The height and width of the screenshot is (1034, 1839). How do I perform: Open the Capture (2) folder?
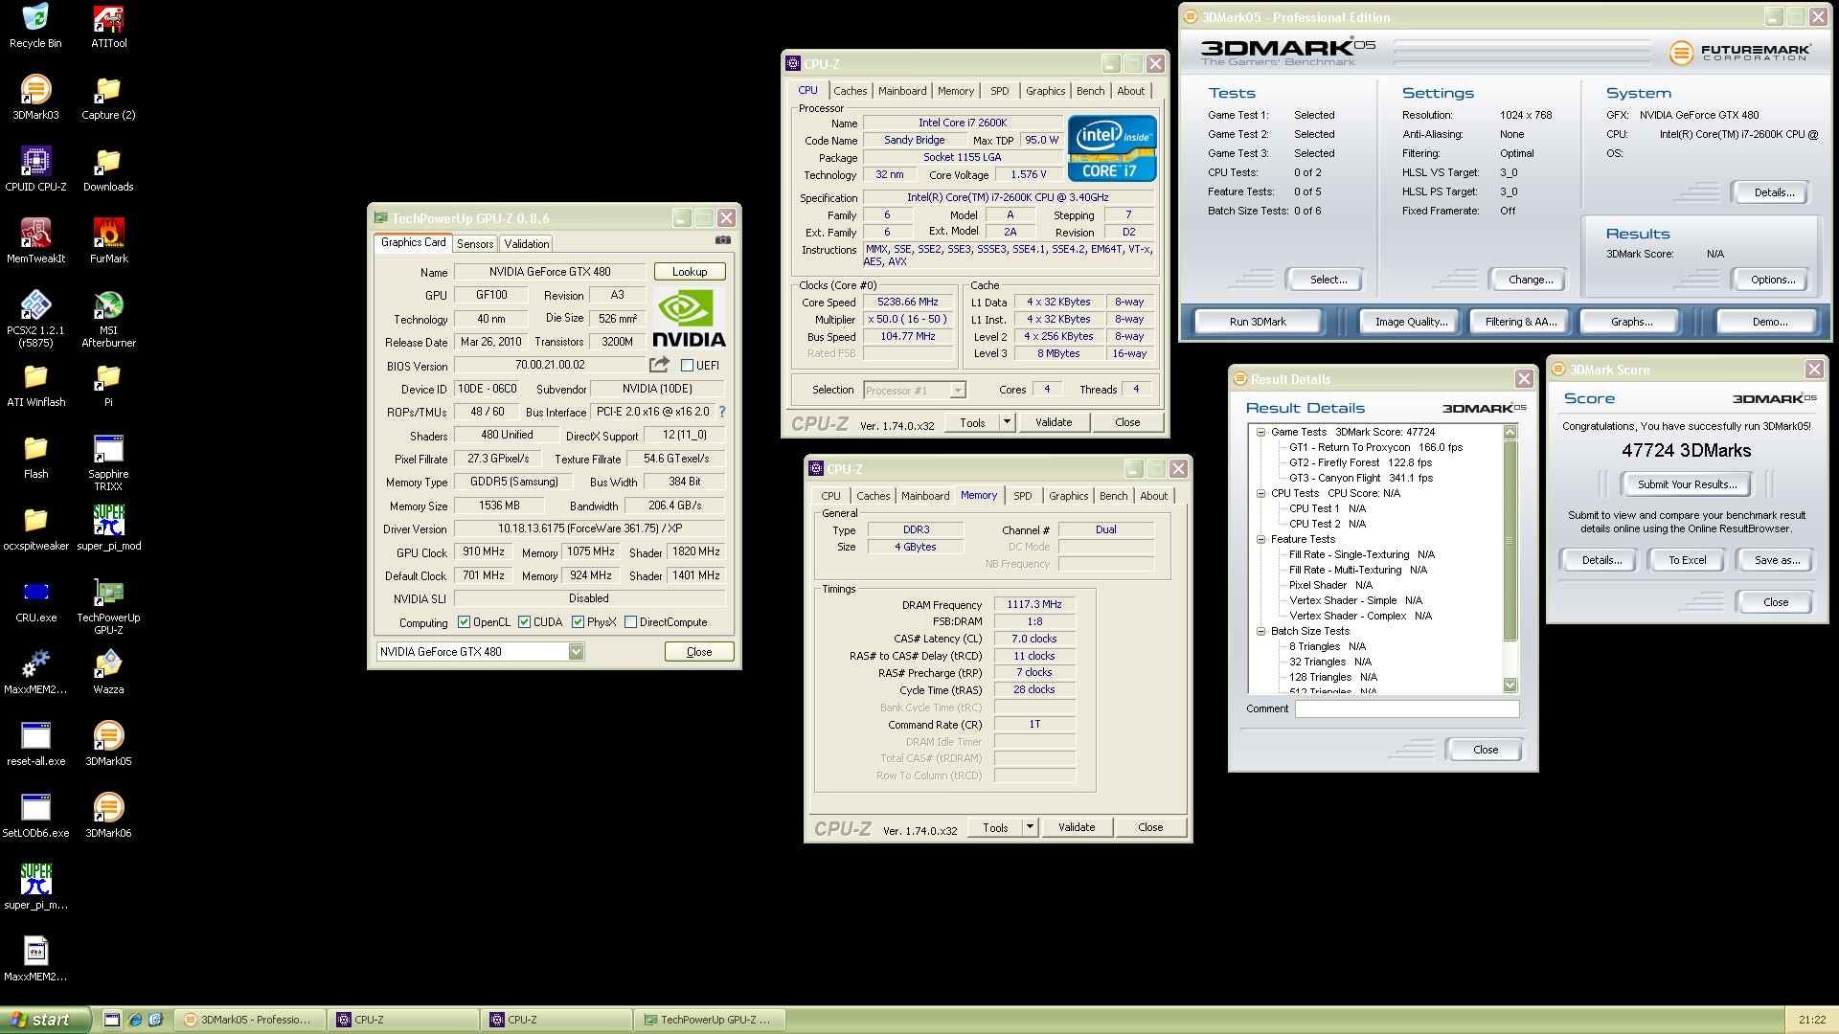pyautogui.click(x=108, y=98)
